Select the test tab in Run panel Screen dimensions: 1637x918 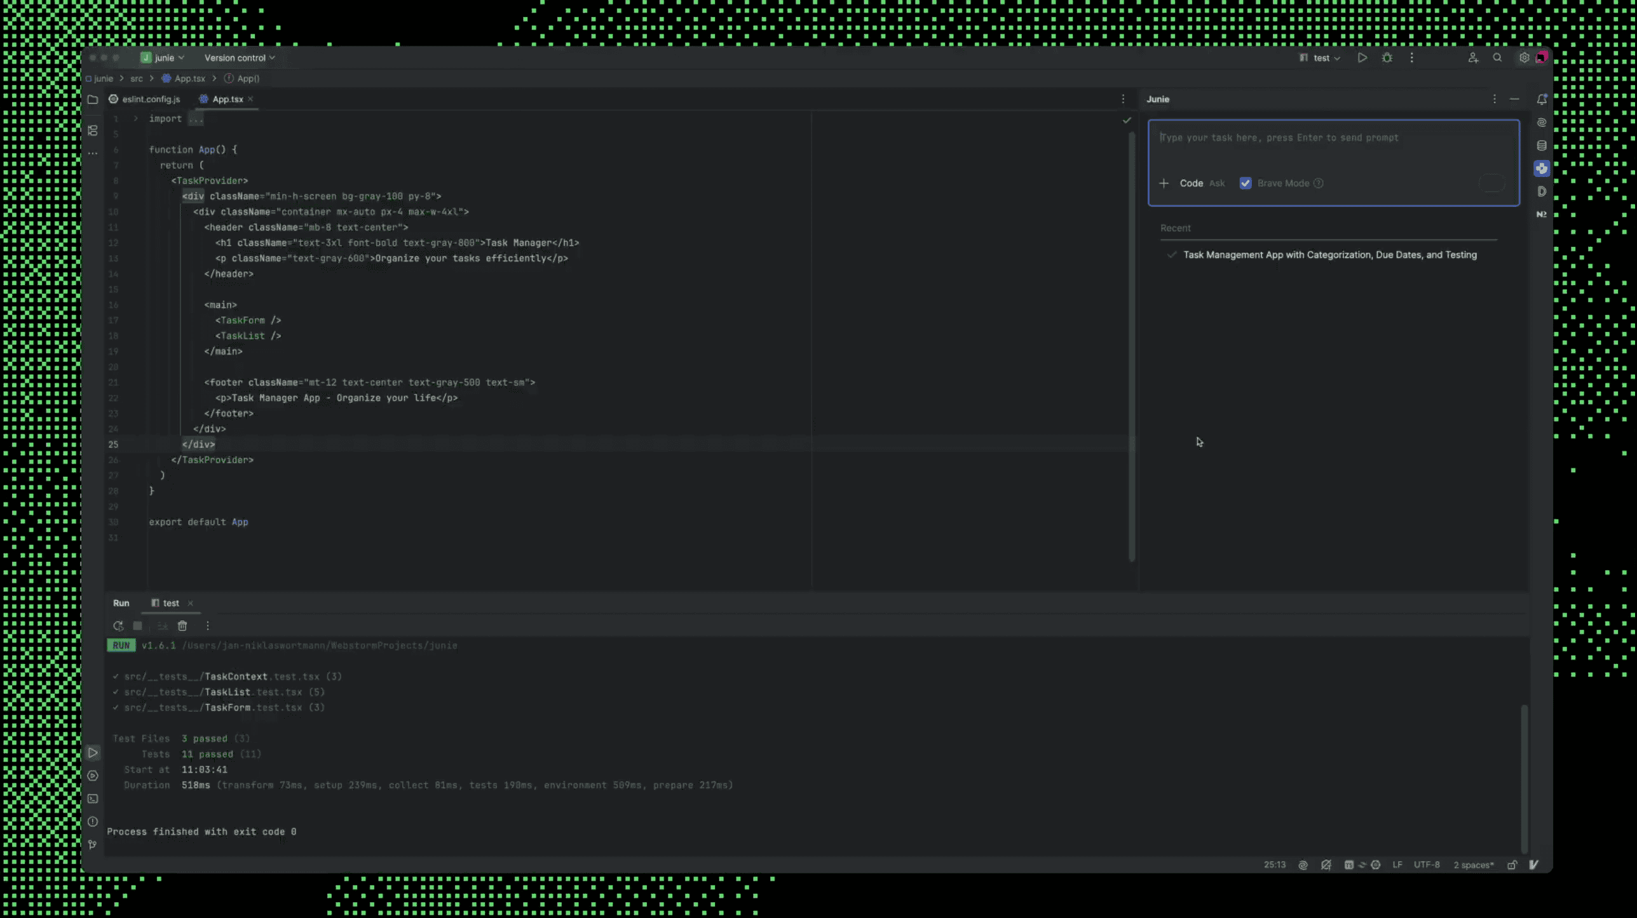click(x=170, y=603)
